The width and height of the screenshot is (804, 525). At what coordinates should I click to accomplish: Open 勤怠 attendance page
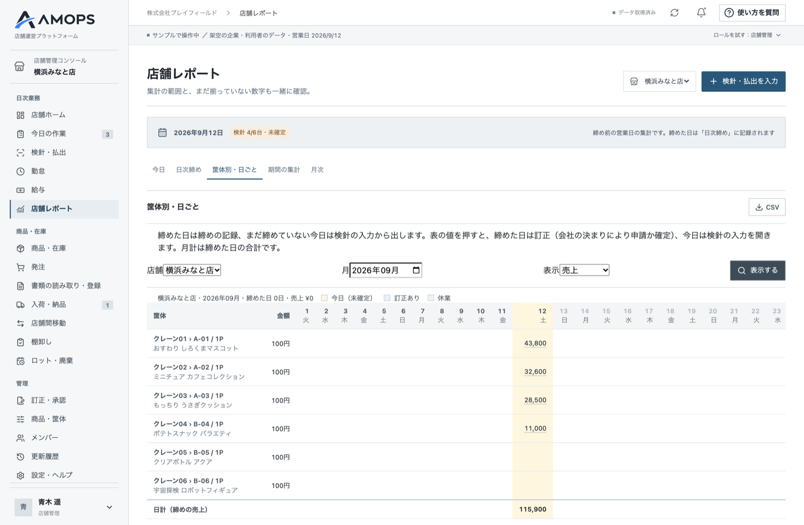tap(64, 171)
